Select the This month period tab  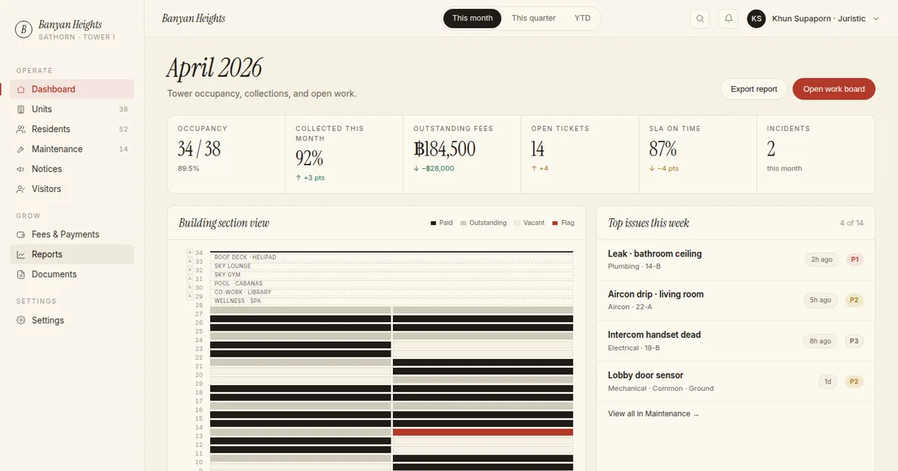coord(472,19)
